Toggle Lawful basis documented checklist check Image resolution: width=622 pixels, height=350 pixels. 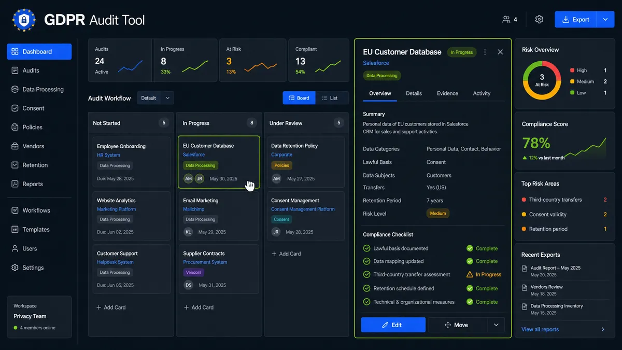(367, 248)
